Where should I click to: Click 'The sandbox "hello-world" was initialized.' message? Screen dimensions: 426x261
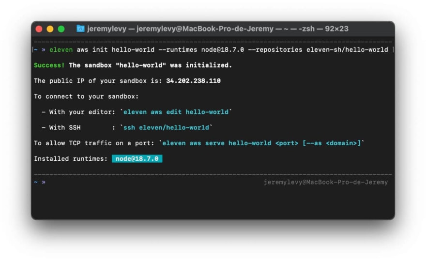tap(151, 65)
